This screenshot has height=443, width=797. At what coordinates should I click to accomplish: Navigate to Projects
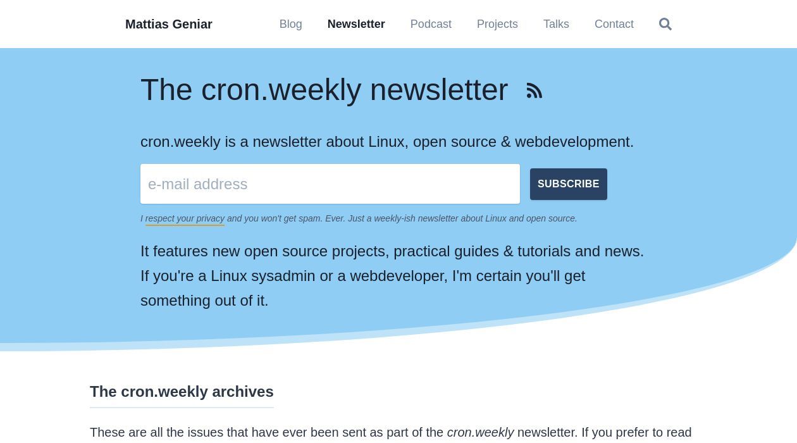[x=497, y=24]
